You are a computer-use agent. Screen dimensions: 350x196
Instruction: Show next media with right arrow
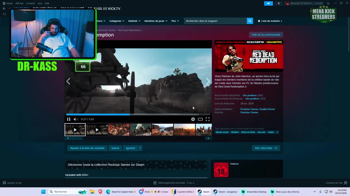click(x=208, y=81)
